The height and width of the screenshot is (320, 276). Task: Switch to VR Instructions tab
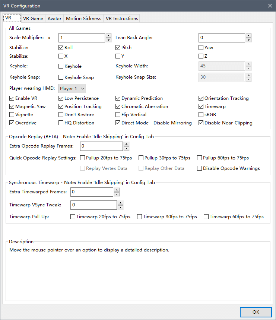122,19
